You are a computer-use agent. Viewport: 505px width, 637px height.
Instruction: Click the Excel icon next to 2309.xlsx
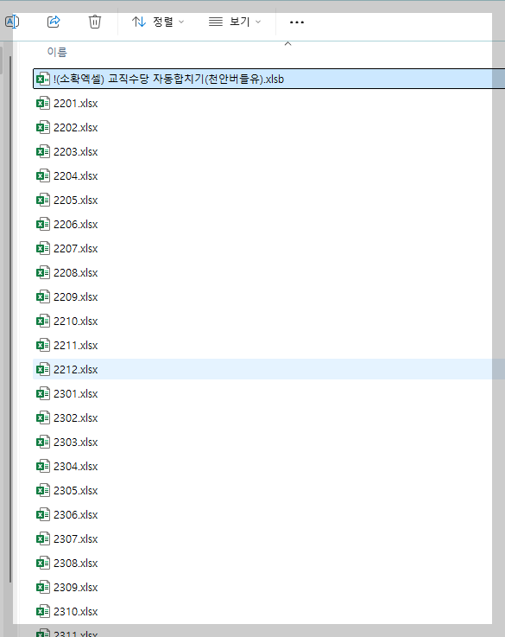tap(43, 587)
